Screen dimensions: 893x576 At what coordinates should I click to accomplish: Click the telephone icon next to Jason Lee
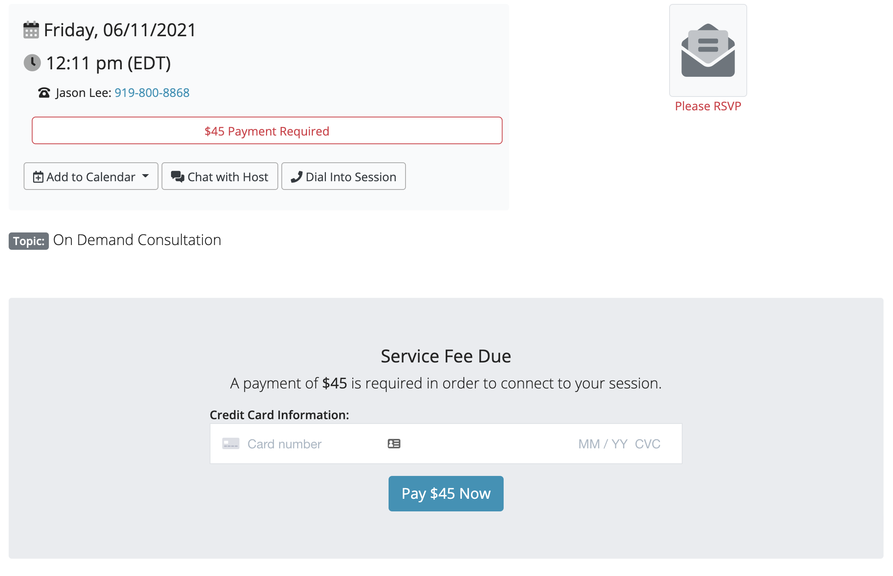[44, 93]
